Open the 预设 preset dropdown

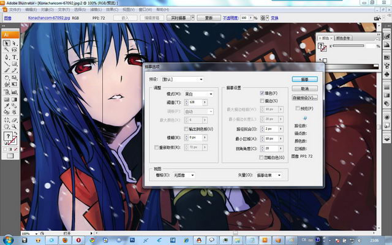pyautogui.click(x=183, y=79)
